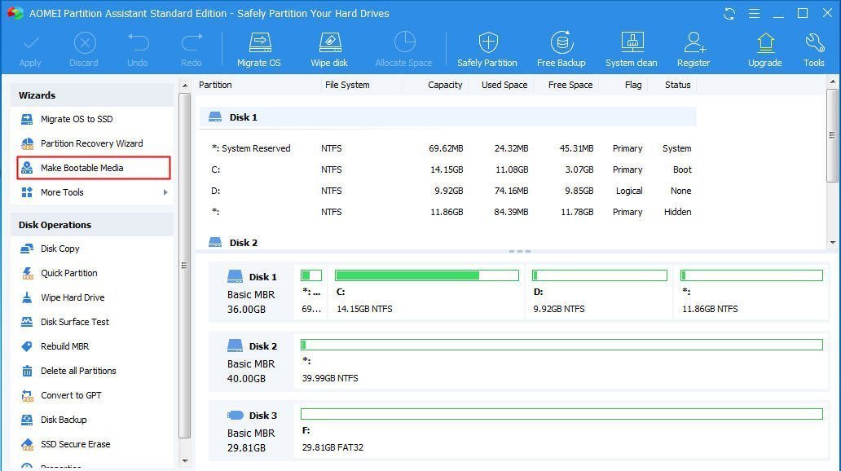Click the Redo arrow icon

(192, 43)
